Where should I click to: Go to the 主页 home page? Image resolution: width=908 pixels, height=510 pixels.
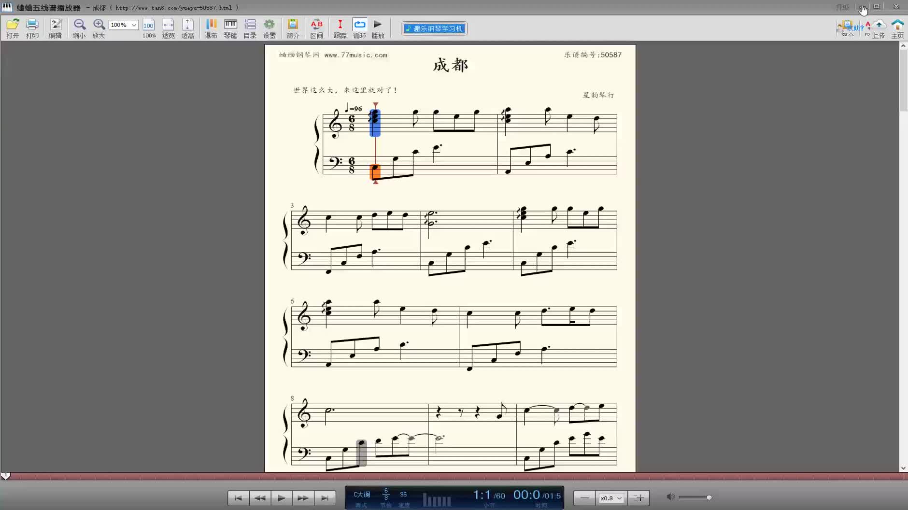897,29
